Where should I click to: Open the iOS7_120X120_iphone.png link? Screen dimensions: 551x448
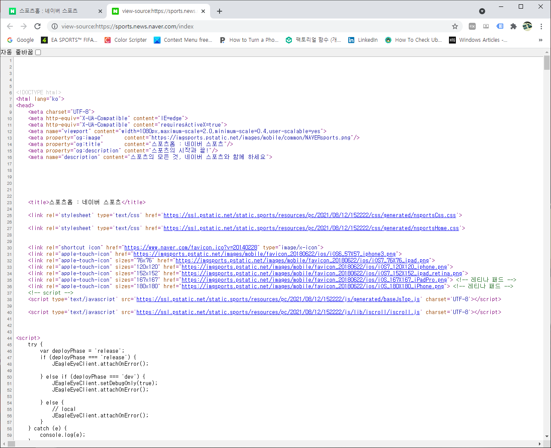point(314,267)
